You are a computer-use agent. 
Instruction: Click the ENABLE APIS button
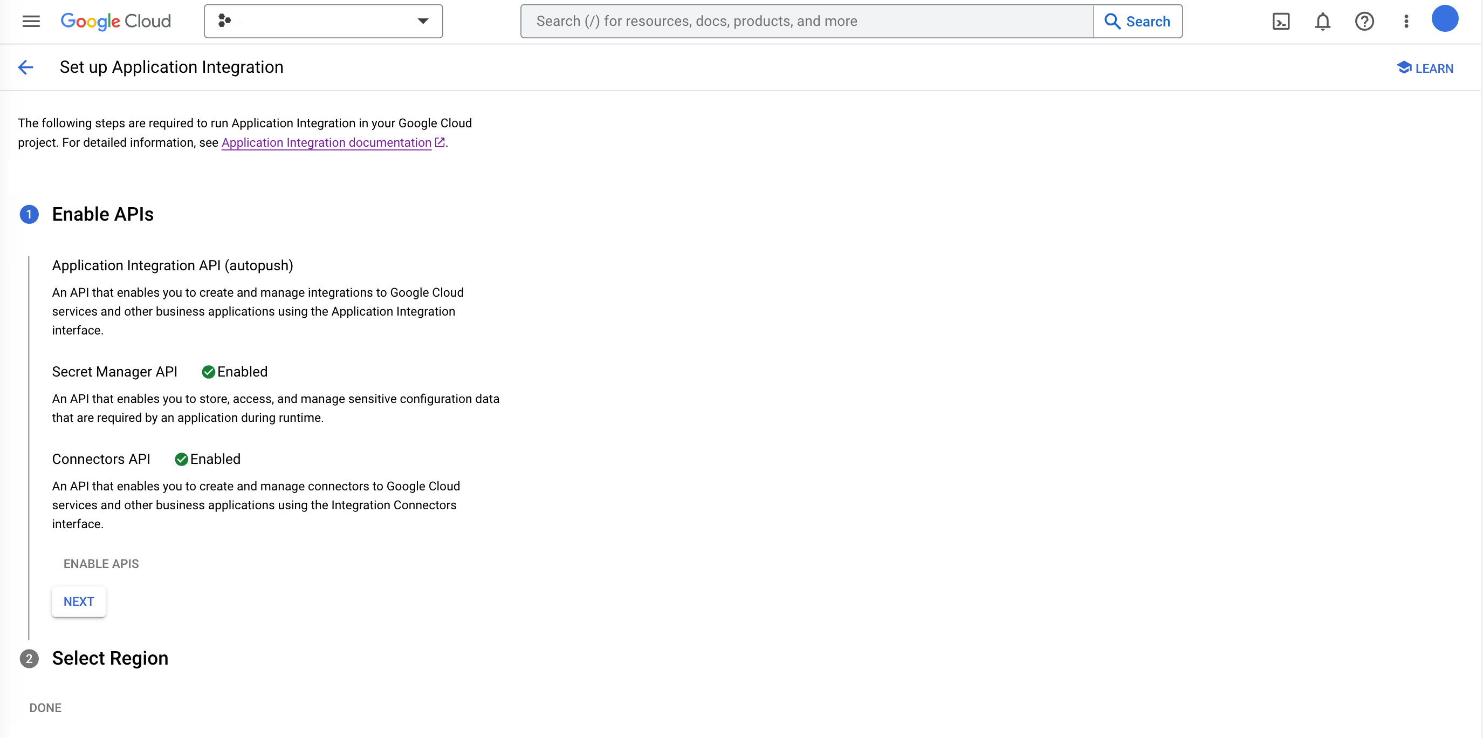pos(100,564)
